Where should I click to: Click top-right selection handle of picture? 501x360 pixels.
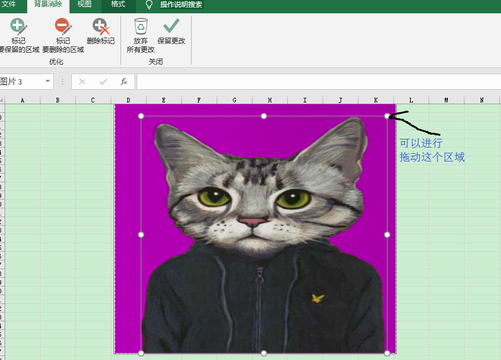point(387,116)
